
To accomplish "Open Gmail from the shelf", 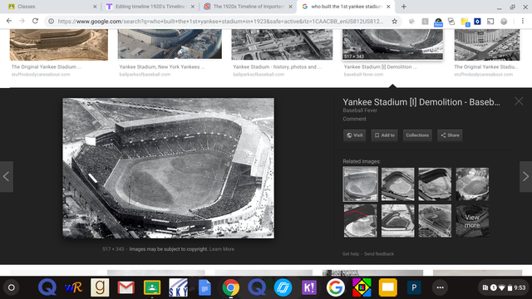I will (x=126, y=287).
